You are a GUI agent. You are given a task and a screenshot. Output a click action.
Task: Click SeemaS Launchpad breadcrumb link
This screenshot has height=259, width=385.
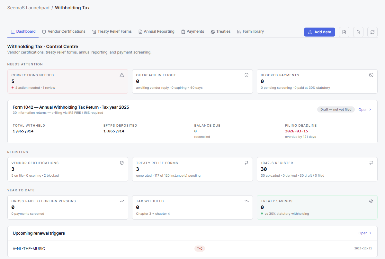click(x=28, y=8)
